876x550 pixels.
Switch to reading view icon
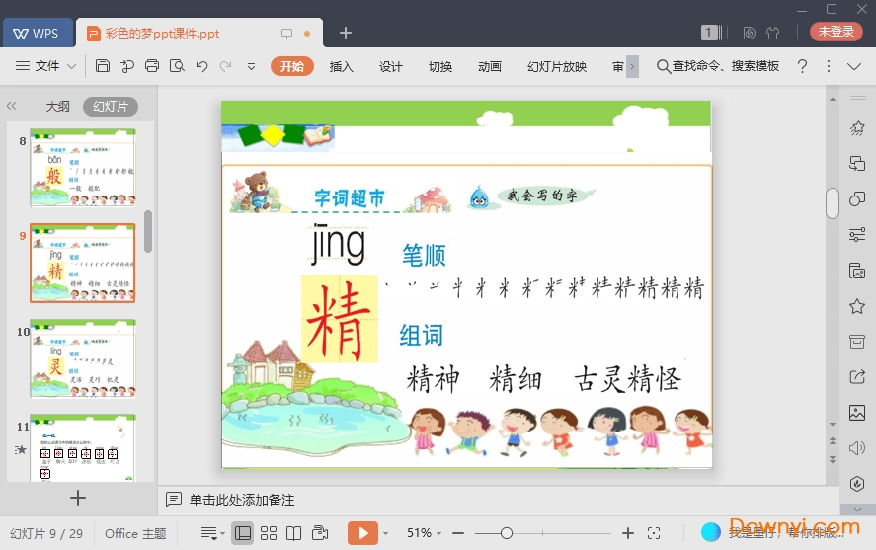point(294,533)
